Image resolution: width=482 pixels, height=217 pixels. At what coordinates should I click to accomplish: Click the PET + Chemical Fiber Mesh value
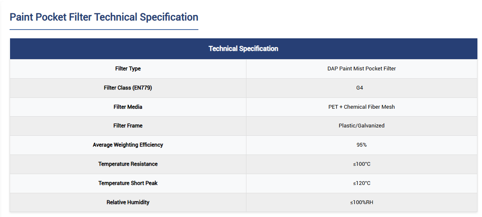[361, 107]
